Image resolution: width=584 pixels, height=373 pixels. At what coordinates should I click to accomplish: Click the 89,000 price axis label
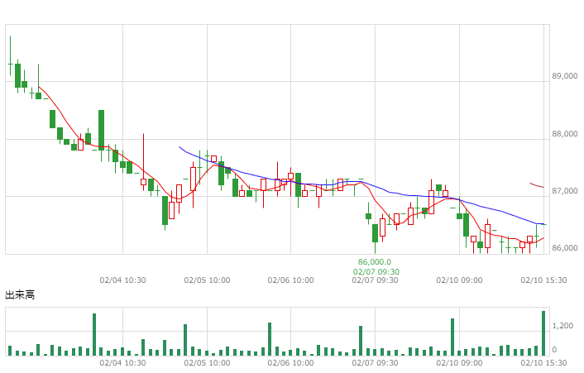565,76
